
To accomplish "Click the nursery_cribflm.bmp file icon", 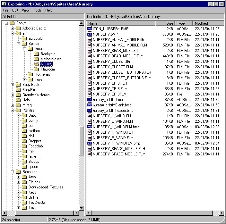I will click(90, 100).
